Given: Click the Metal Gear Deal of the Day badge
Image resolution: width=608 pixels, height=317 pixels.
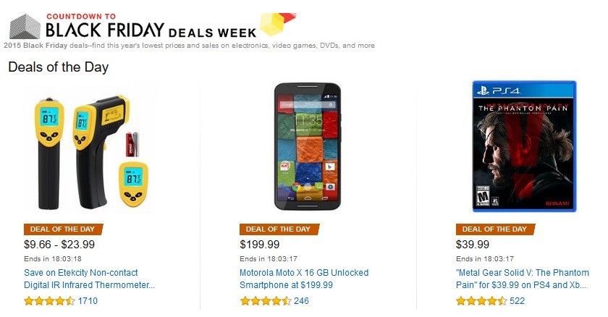Looking at the screenshot, I should click(x=495, y=229).
